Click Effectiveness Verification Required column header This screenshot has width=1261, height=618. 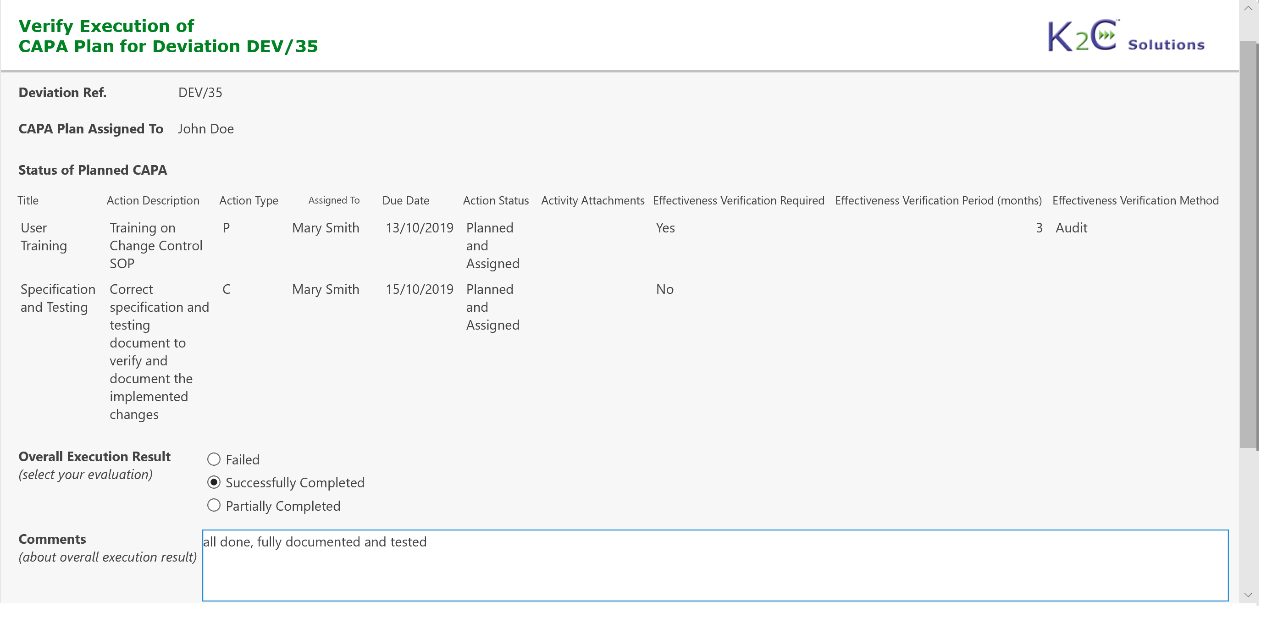click(739, 201)
